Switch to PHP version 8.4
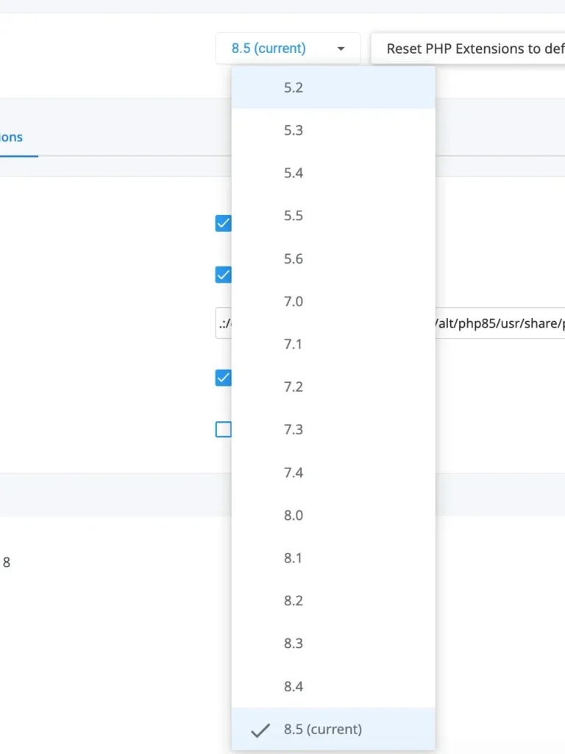 pos(333,686)
